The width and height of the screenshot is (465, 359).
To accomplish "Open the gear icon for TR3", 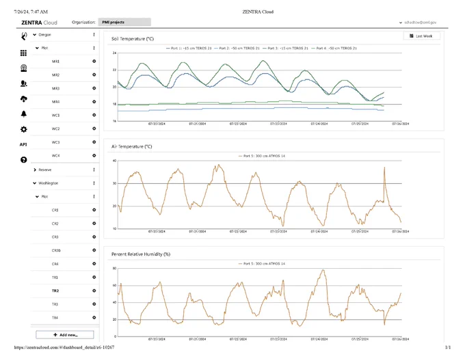I will tap(94, 304).
